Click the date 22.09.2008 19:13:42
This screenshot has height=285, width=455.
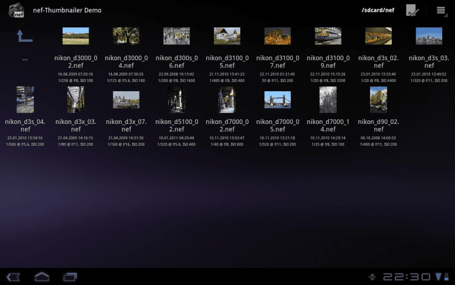pos(177,74)
